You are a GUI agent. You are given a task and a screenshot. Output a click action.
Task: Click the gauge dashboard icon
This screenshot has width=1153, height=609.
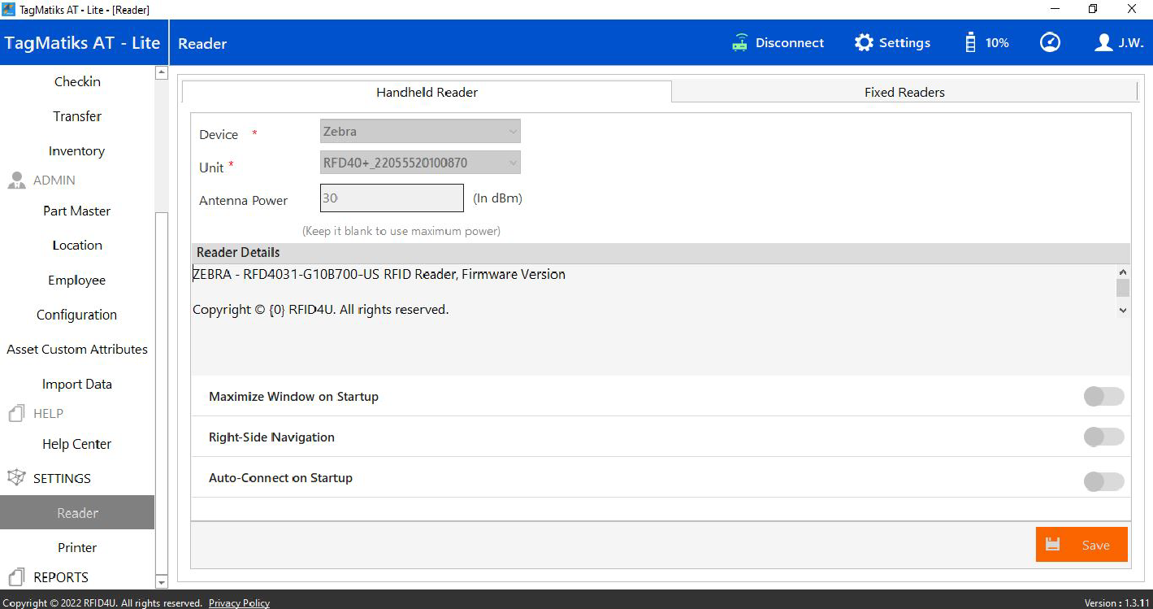pyautogui.click(x=1050, y=43)
